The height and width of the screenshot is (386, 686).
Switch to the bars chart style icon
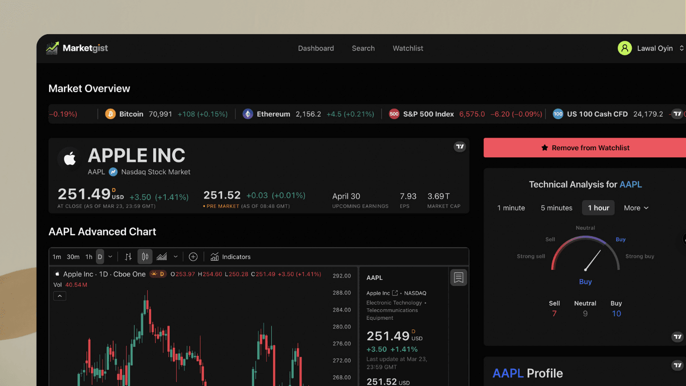point(128,256)
